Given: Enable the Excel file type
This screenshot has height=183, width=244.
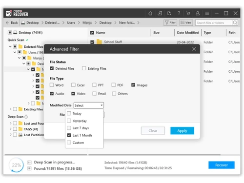Looking at the screenshot, I should tap(73, 85).
